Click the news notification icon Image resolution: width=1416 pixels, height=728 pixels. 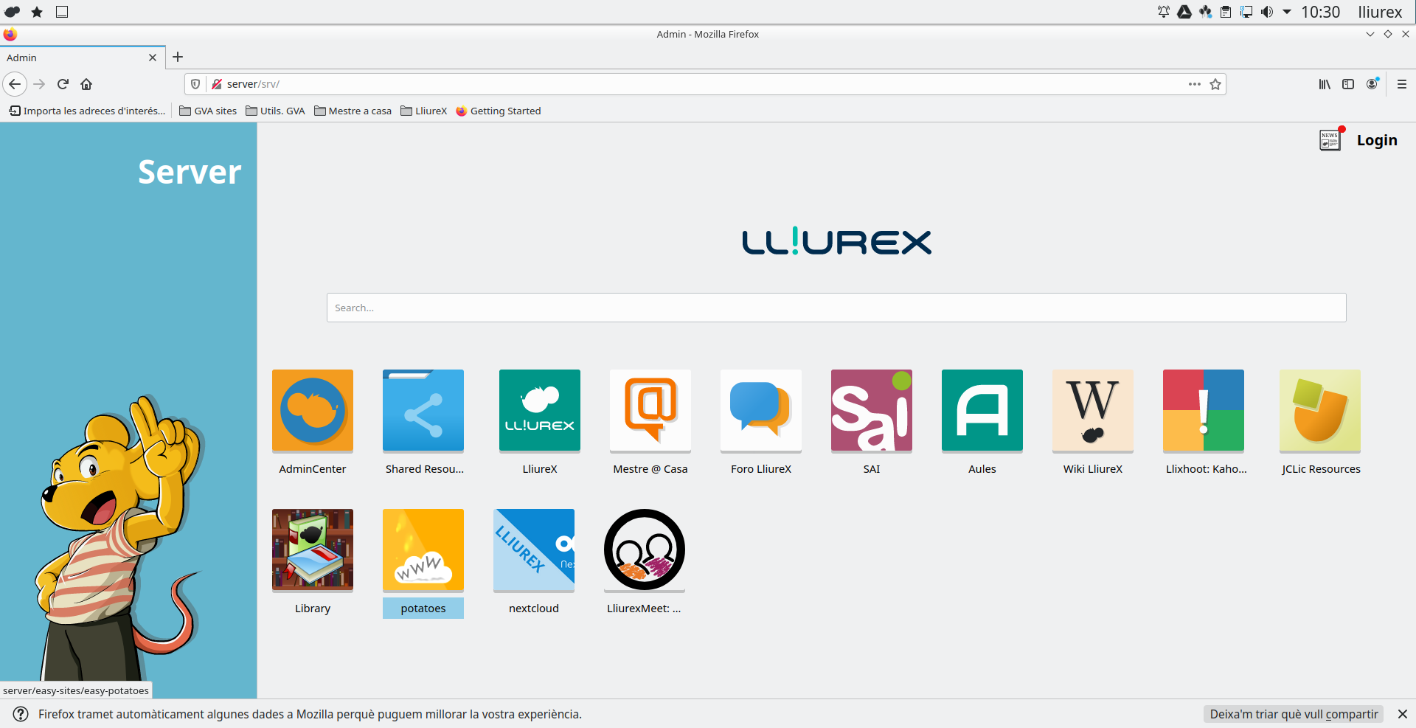pyautogui.click(x=1330, y=139)
